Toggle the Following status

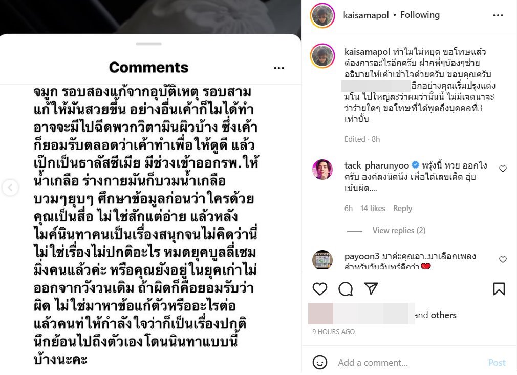coord(420,15)
